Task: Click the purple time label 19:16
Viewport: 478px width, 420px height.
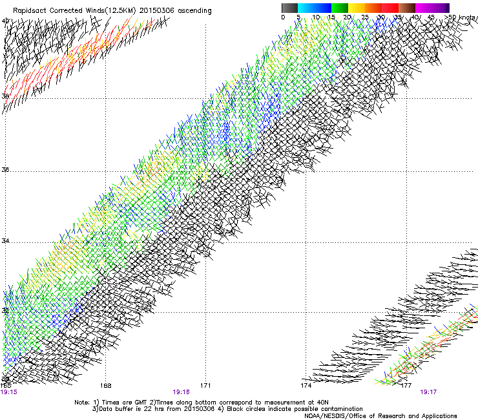Action: 181,392
